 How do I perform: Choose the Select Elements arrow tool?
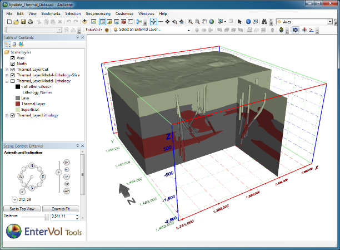(x=239, y=22)
